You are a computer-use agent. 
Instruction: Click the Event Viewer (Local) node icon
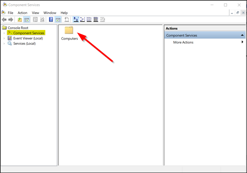click(9, 38)
